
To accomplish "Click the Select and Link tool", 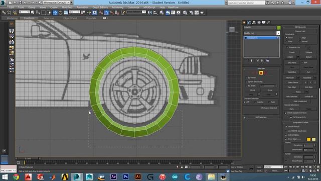I will (4, 13).
